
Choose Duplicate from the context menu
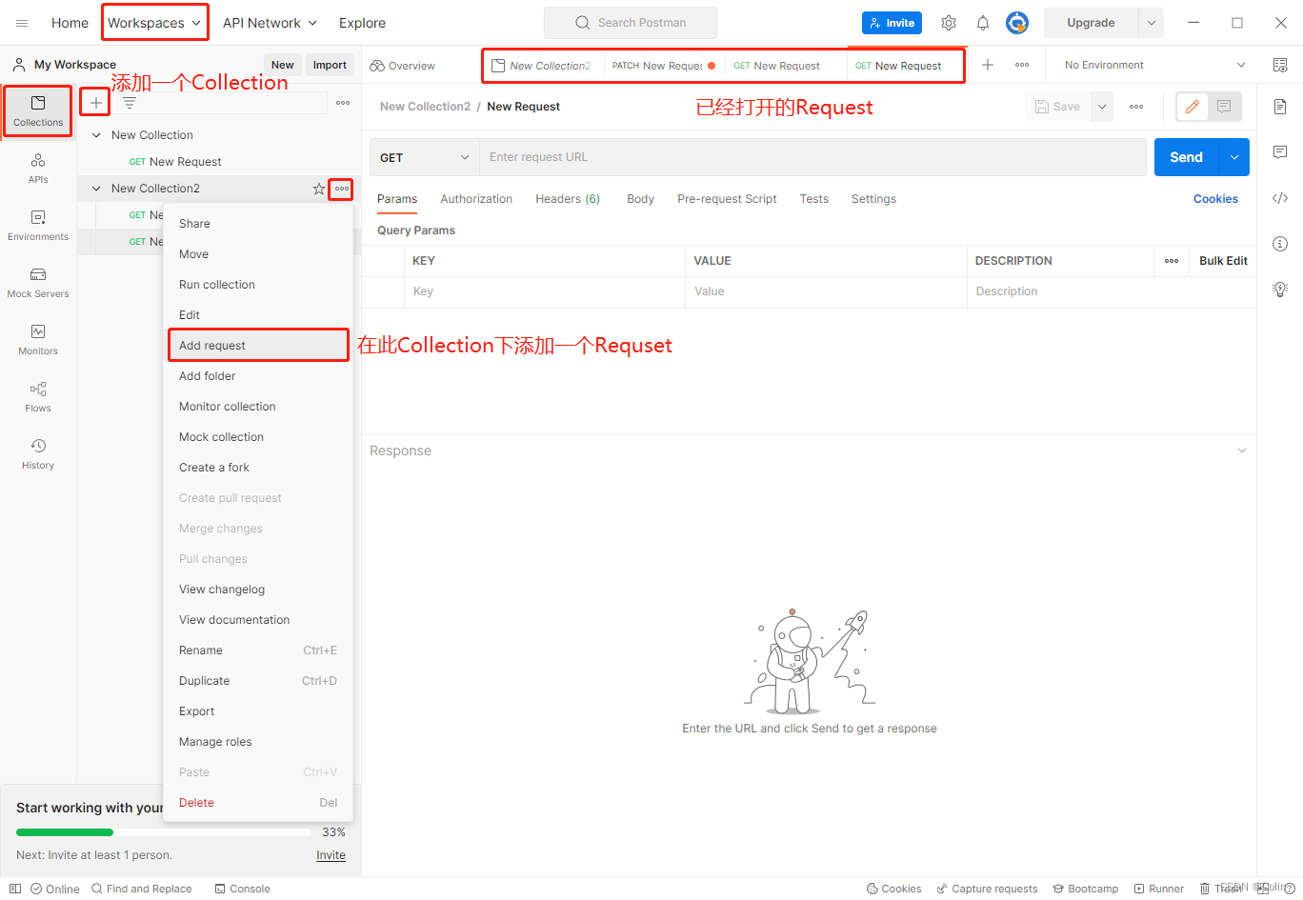[x=258, y=681]
